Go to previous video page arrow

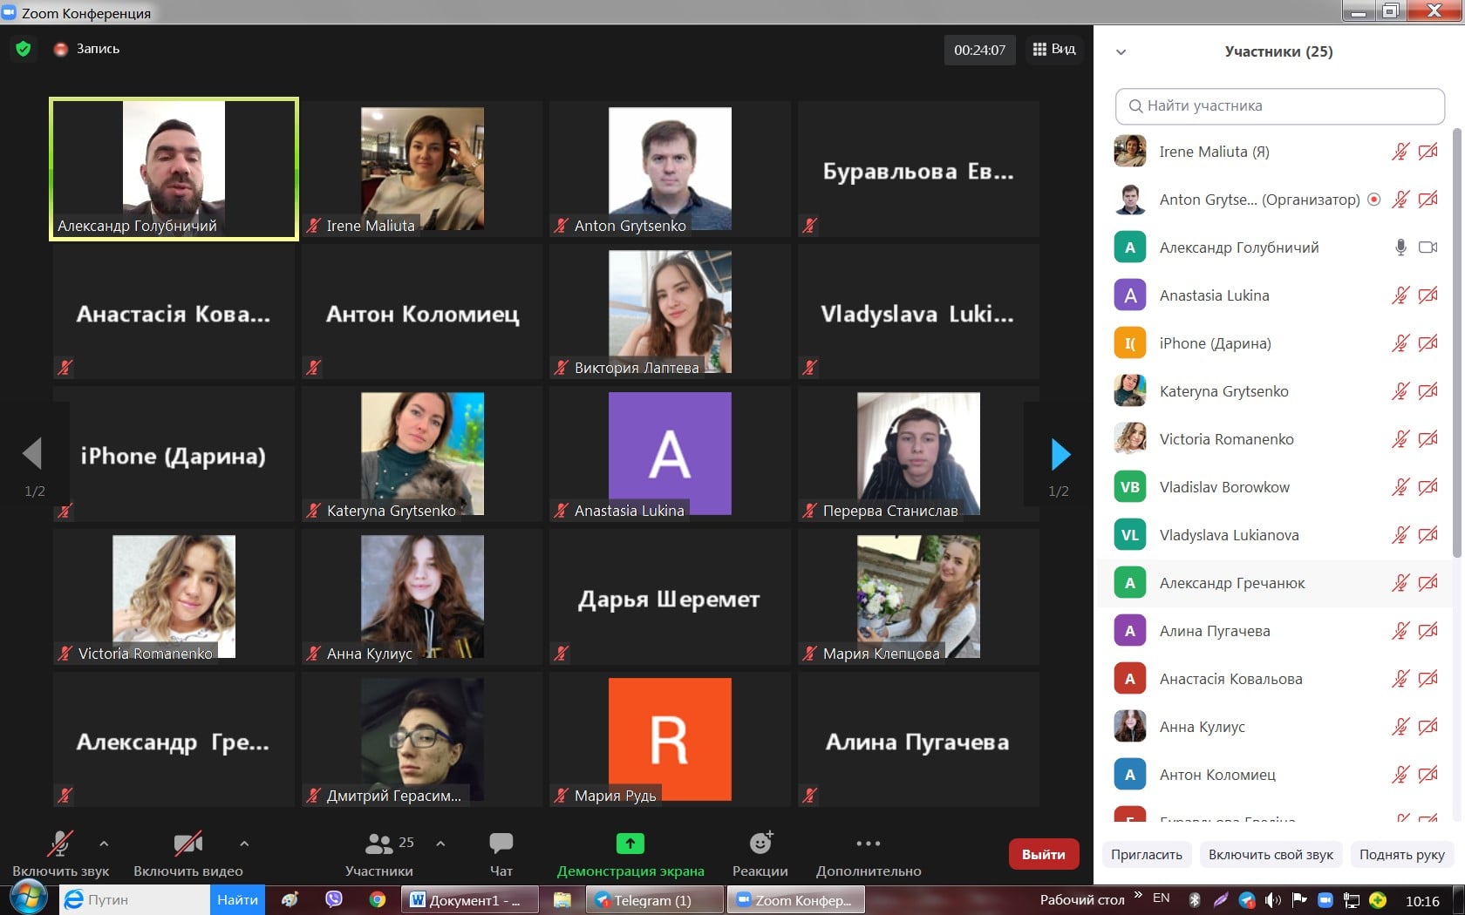[x=33, y=453]
